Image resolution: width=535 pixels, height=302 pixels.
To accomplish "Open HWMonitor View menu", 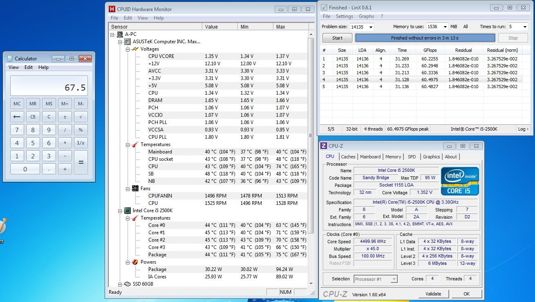I will tap(143, 18).
